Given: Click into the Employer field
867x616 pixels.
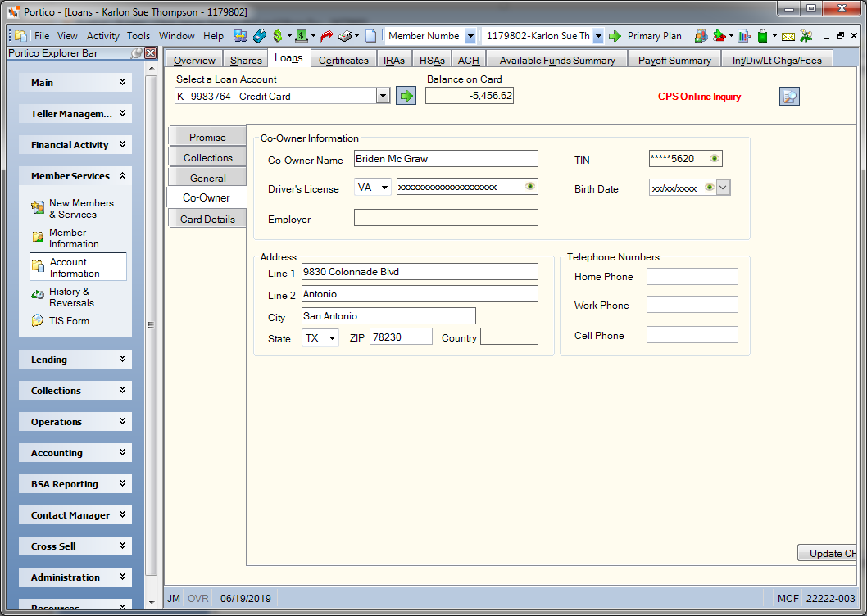Looking at the screenshot, I should click(446, 217).
